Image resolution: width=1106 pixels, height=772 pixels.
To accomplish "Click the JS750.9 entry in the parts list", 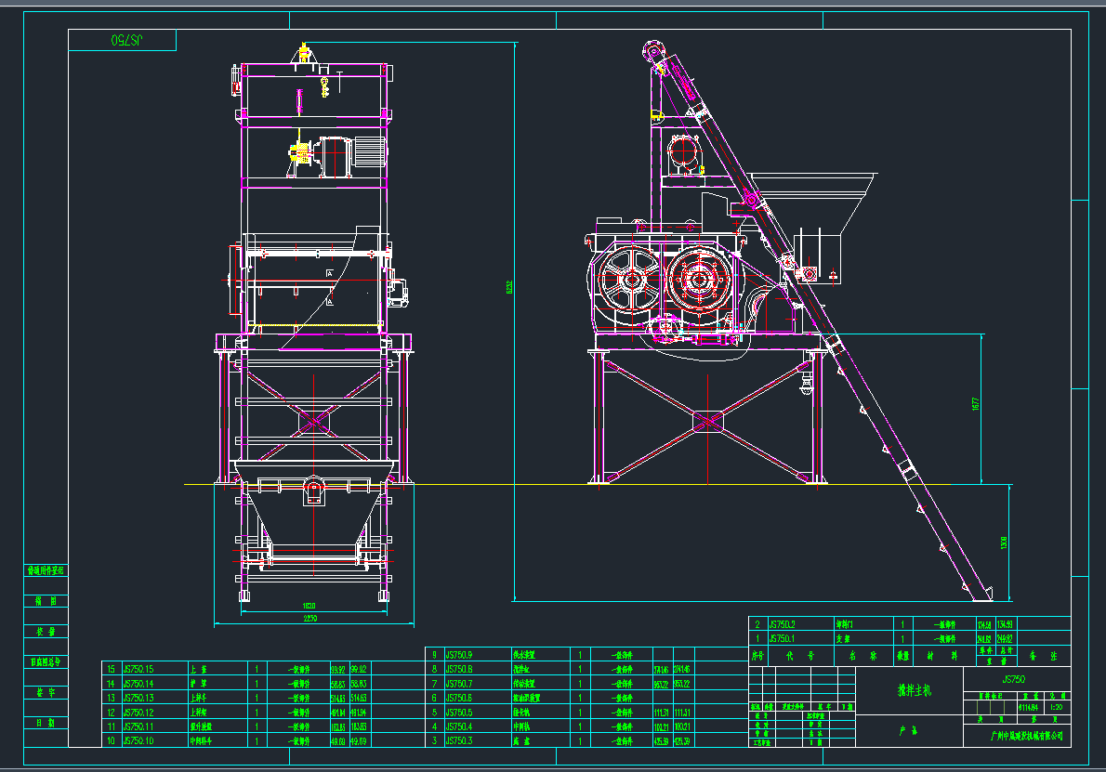I will point(459,654).
